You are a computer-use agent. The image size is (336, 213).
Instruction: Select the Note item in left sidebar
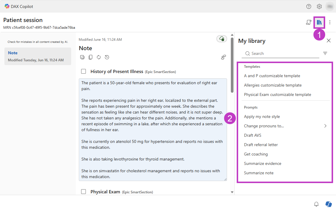click(x=38, y=56)
